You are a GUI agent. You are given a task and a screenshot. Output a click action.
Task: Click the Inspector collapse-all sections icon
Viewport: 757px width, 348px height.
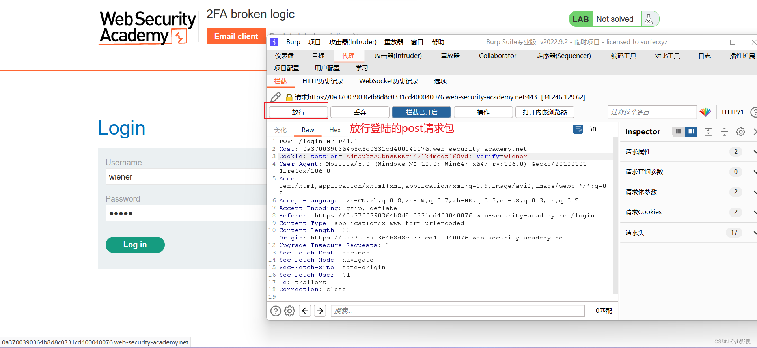pos(724,132)
